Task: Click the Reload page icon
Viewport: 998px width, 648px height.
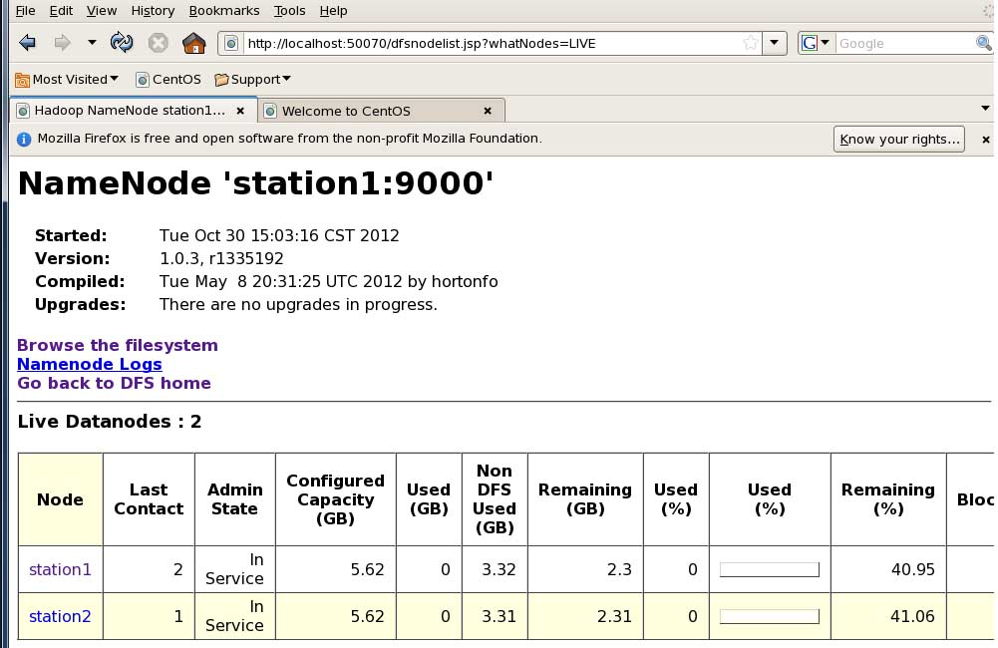Action: tap(122, 43)
